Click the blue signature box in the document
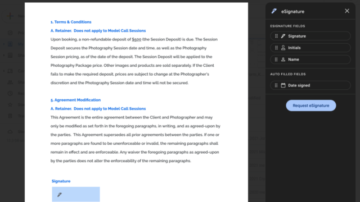Viewport: 360px width, 202px height. point(76,194)
